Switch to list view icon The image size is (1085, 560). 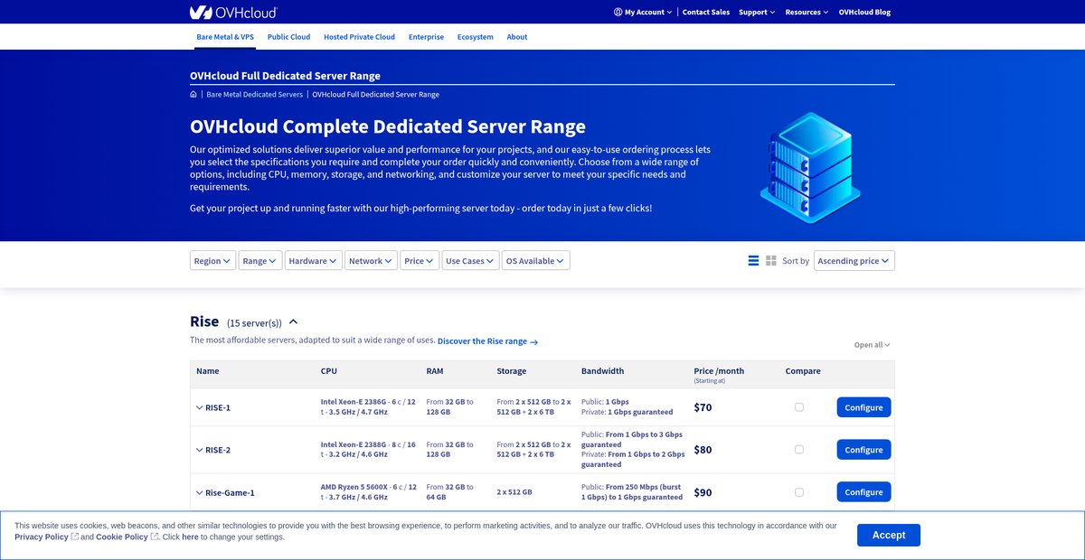tap(753, 261)
